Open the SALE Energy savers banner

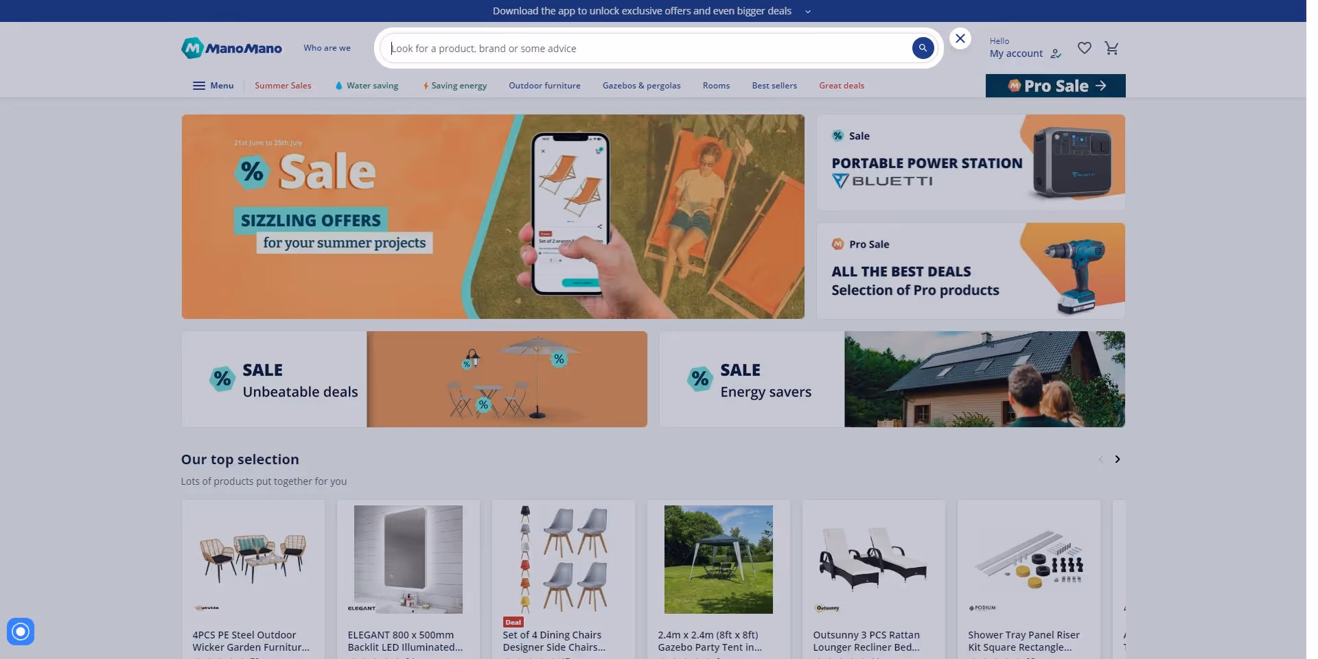tap(892, 379)
